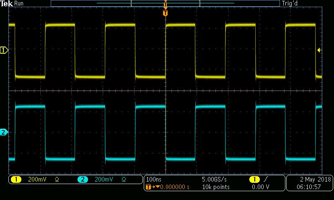Select the channel 1 ground reference marker
The width and height of the screenshot is (334, 200).
[x=4, y=50]
